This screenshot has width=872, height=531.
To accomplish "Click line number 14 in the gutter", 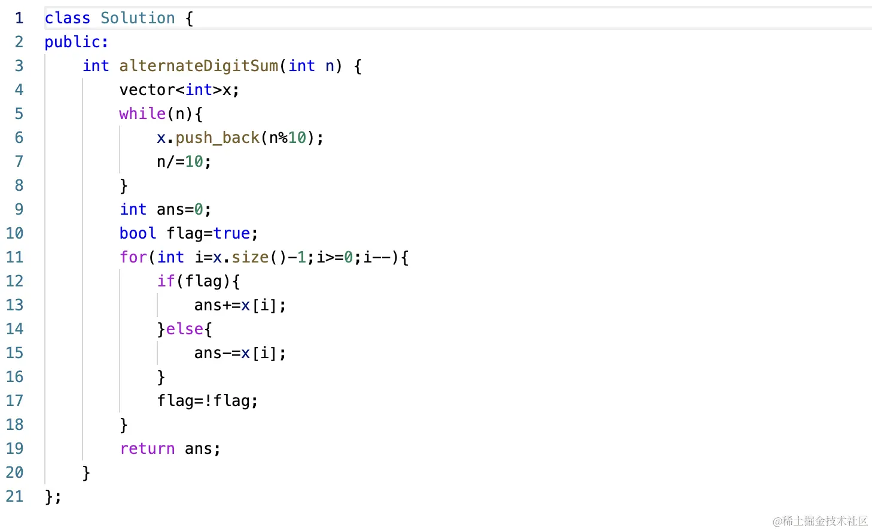I will [x=15, y=329].
